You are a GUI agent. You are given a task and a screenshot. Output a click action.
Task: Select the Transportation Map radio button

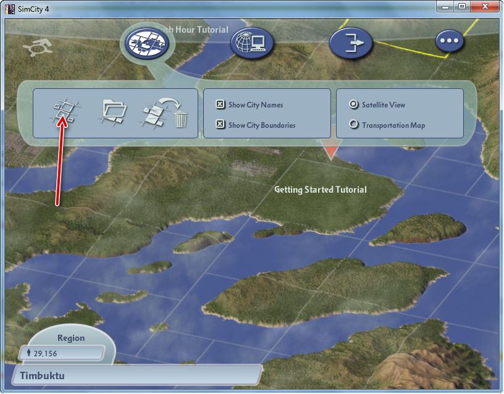click(x=353, y=124)
